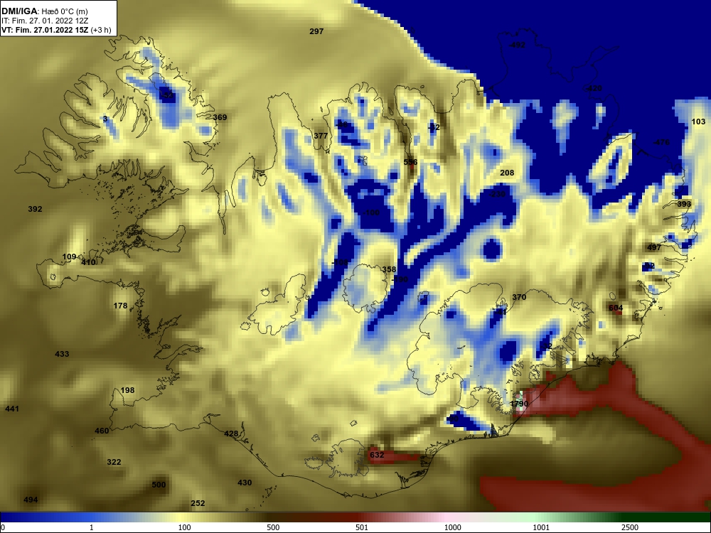
Task: Click the legend label 2500
Action: (x=629, y=527)
